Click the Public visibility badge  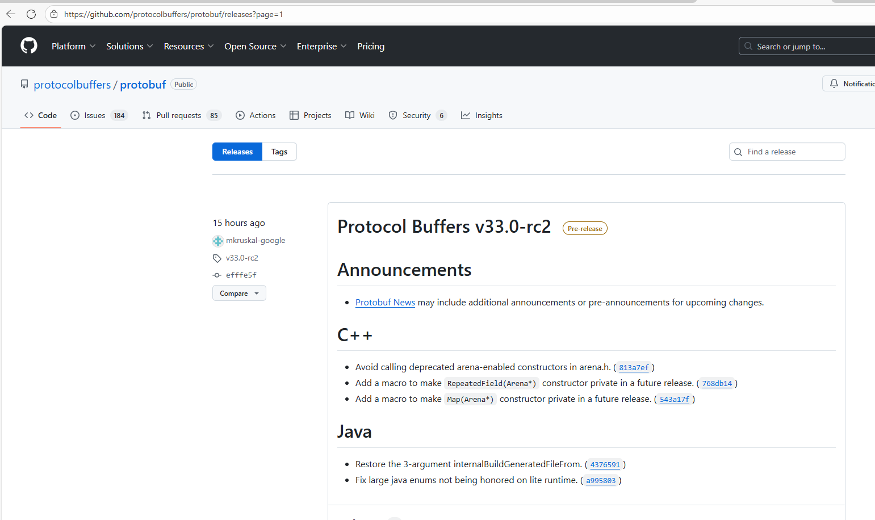[183, 85]
